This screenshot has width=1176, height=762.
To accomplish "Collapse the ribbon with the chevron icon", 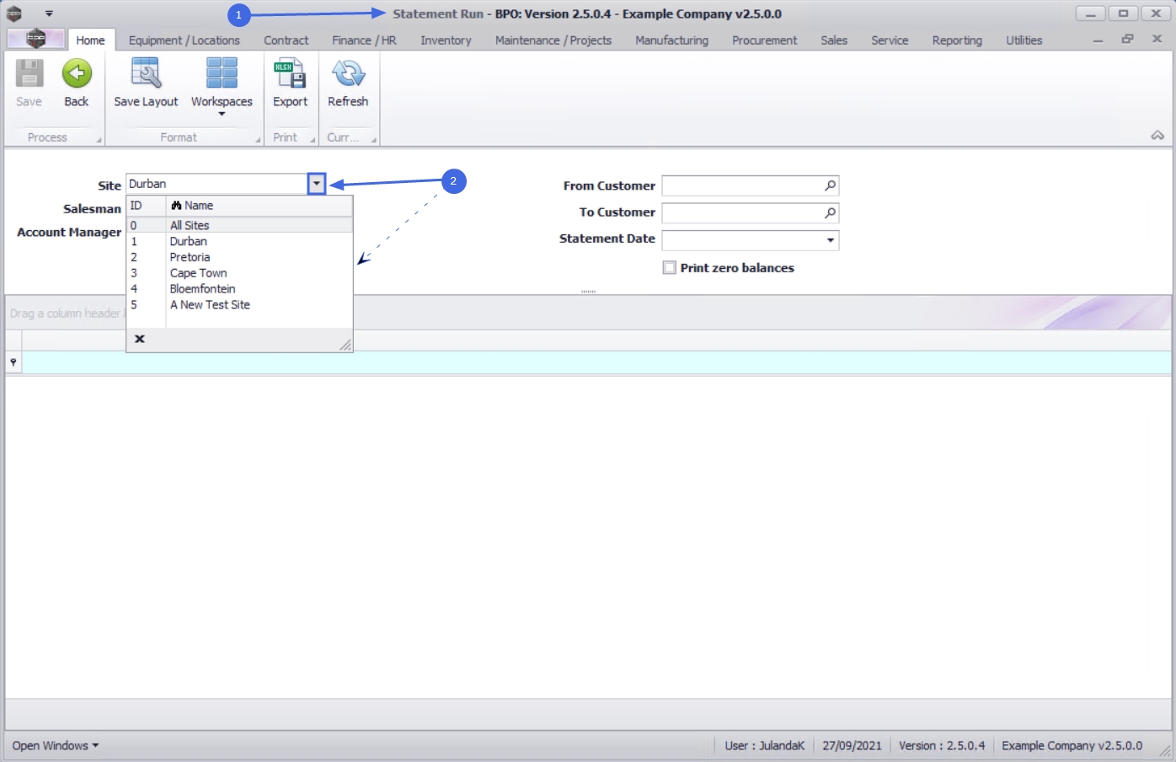I will (1157, 136).
